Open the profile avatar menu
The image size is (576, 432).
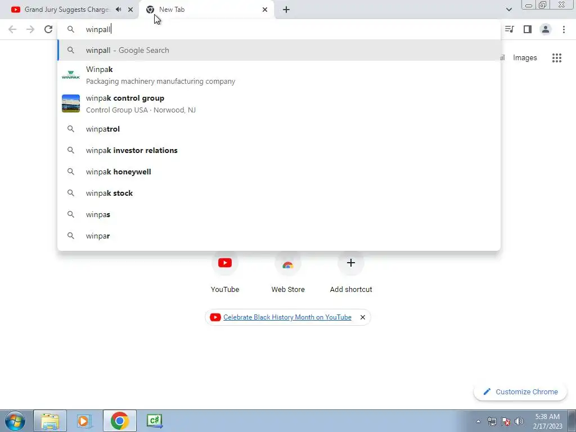coord(546,29)
